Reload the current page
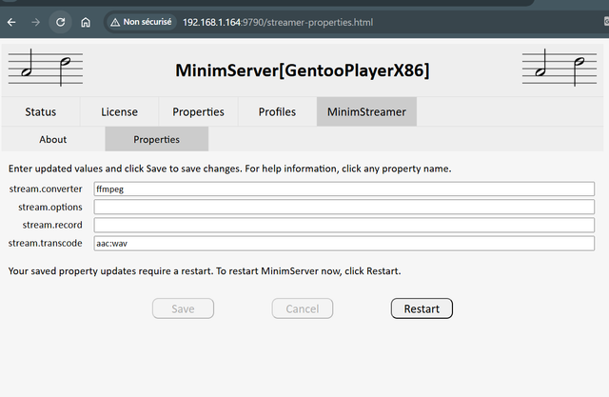The image size is (609, 397). click(x=60, y=22)
